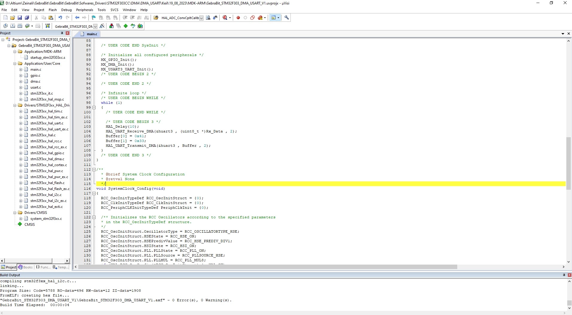The image size is (572, 315).
Task: Click Select Software Packs icon
Action: click(133, 26)
